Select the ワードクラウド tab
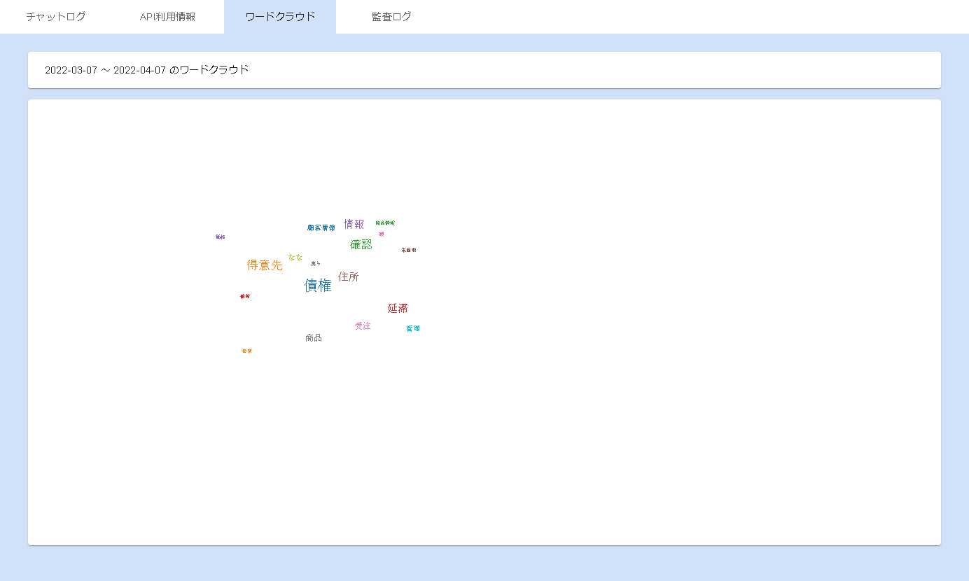This screenshot has width=969, height=581. coord(280,17)
